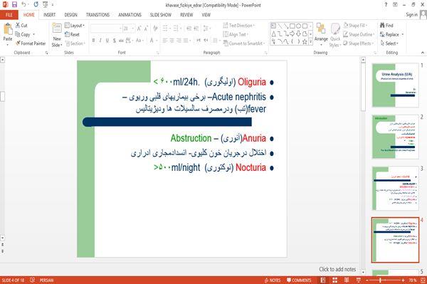
Task: Click Convert to SmartArt
Action: [243, 43]
